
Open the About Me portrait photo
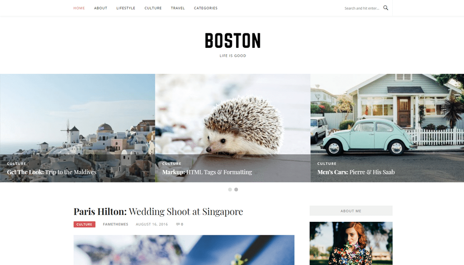coord(351,243)
